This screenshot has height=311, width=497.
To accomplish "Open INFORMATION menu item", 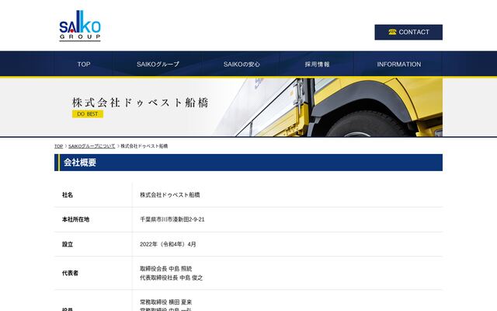I will pos(398,64).
